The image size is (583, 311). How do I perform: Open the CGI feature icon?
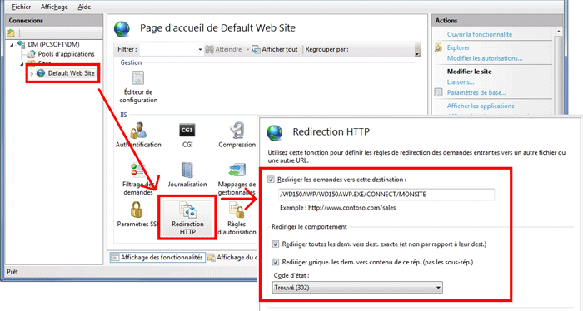[x=187, y=136]
